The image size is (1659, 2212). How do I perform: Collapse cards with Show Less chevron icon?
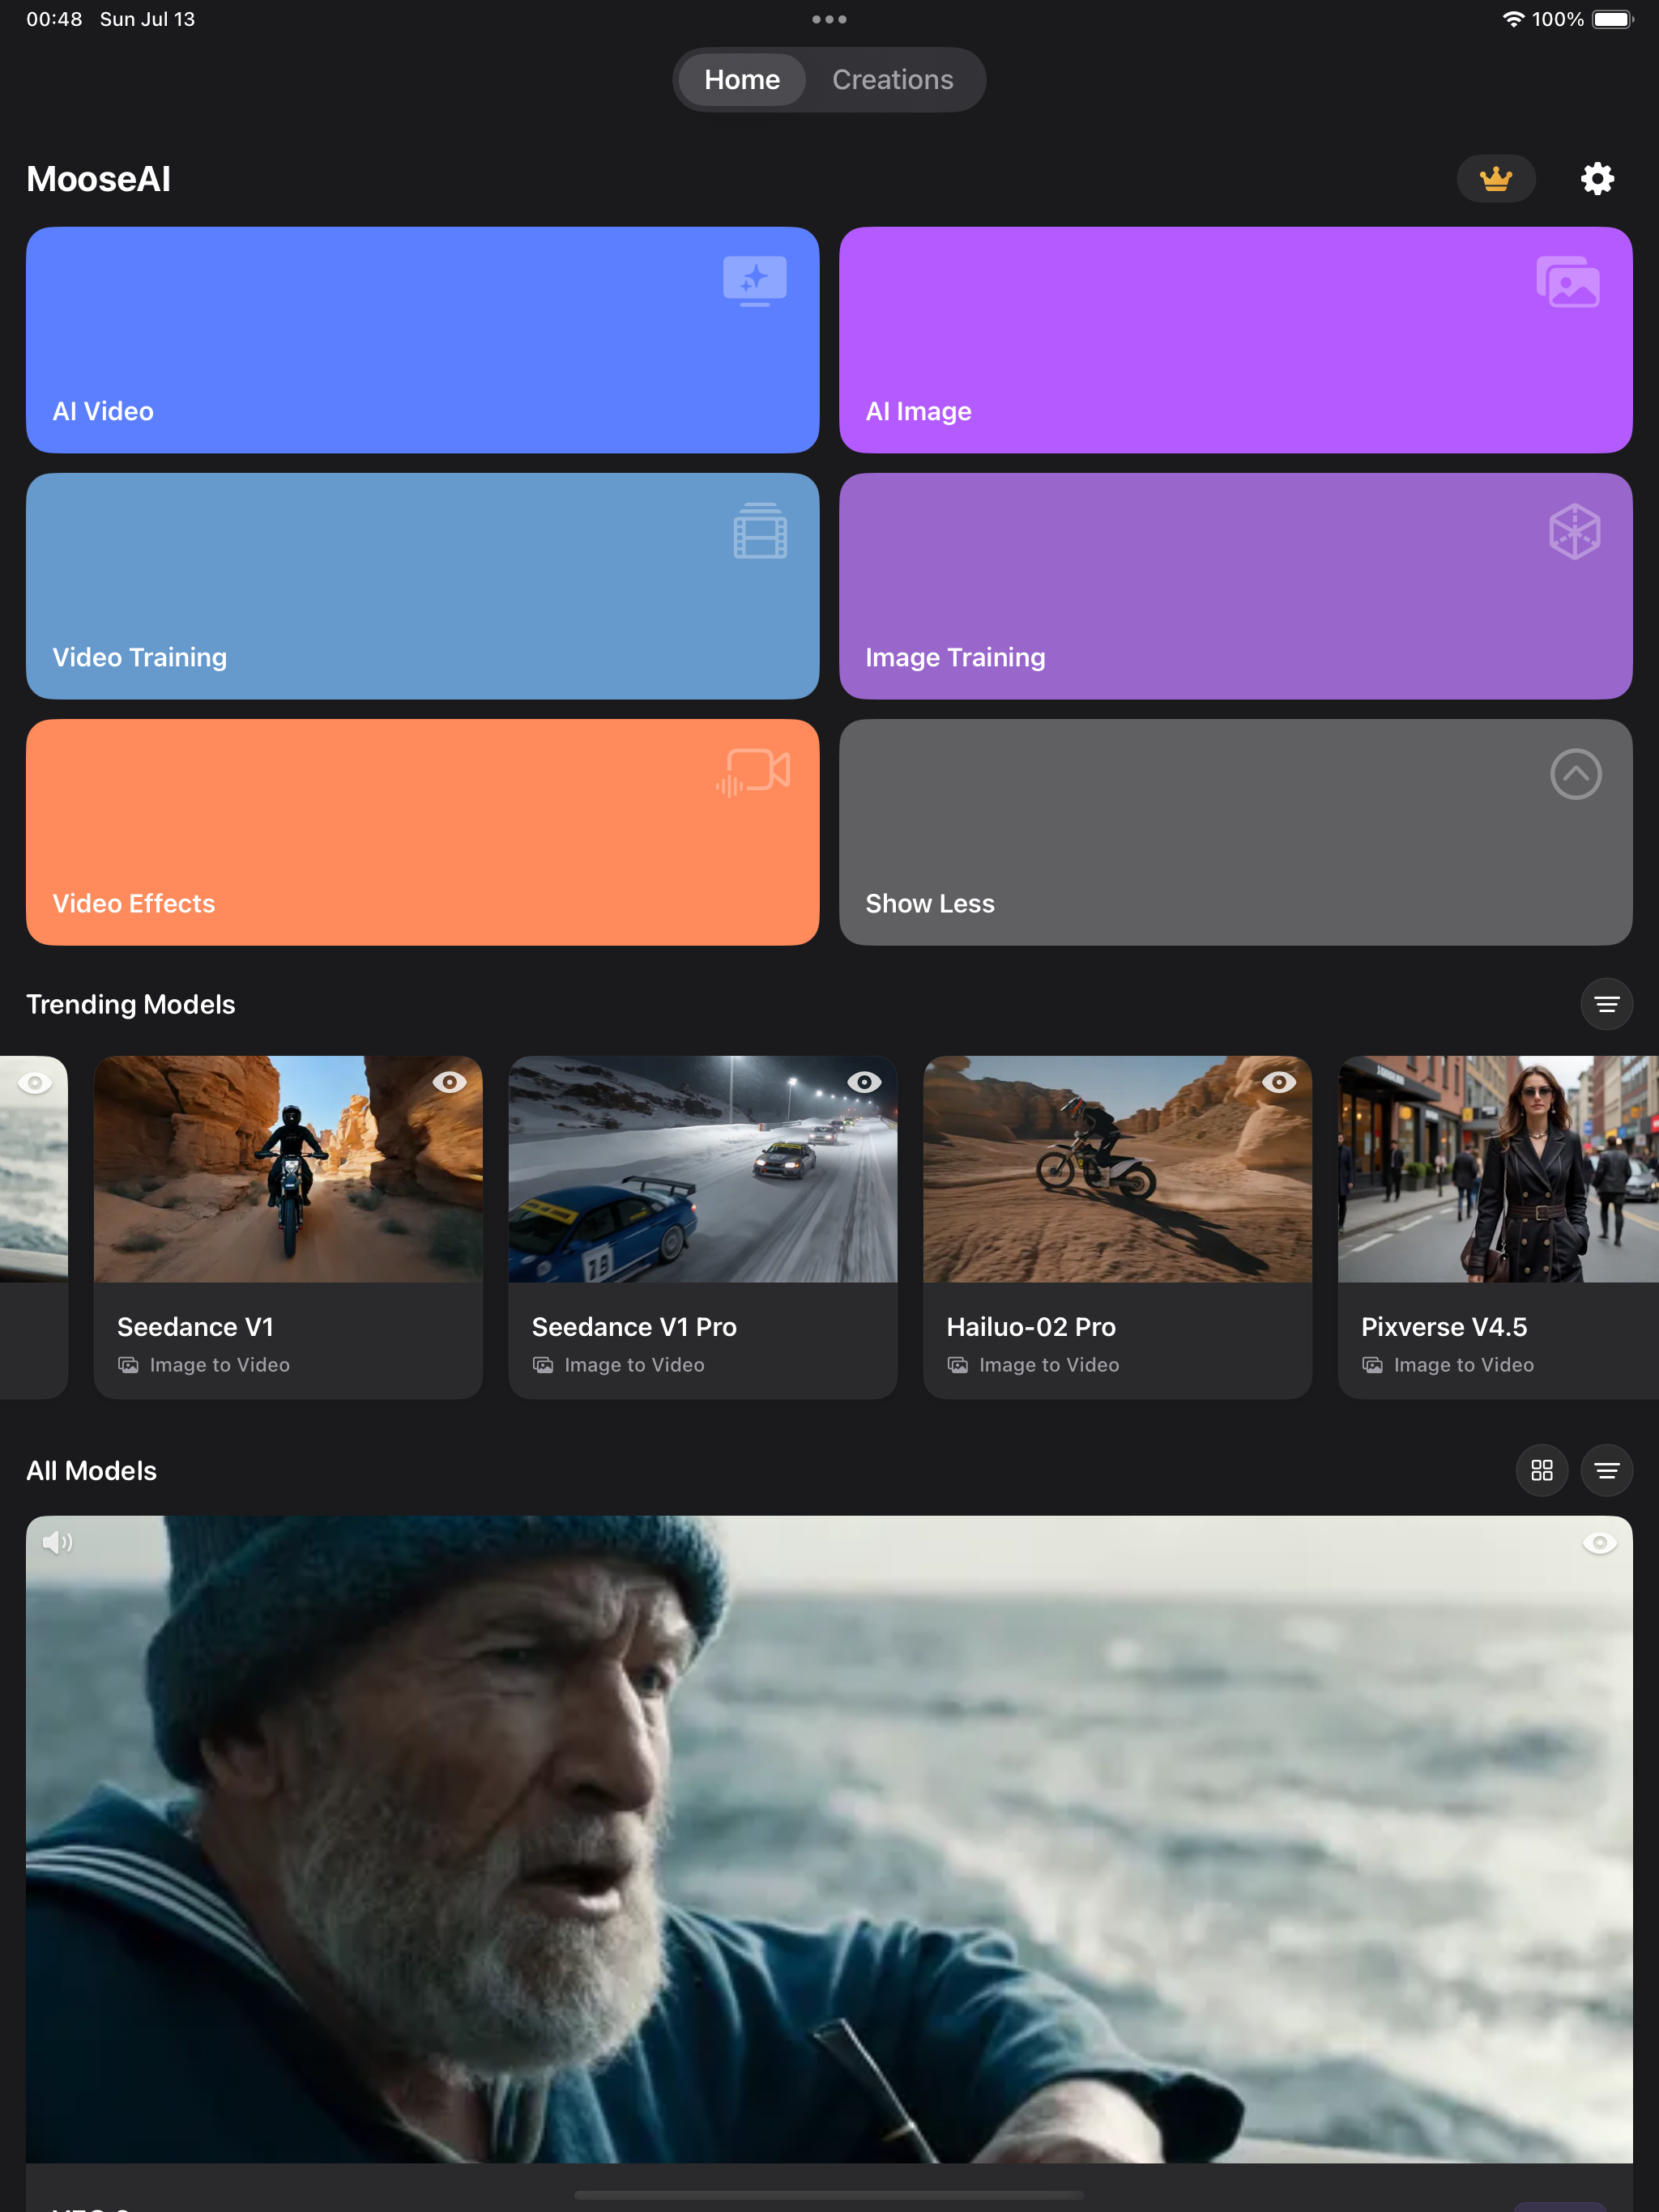(x=1575, y=774)
